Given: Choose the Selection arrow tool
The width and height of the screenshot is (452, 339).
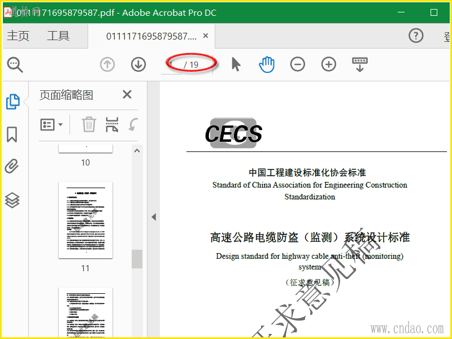Looking at the screenshot, I should coord(236,64).
